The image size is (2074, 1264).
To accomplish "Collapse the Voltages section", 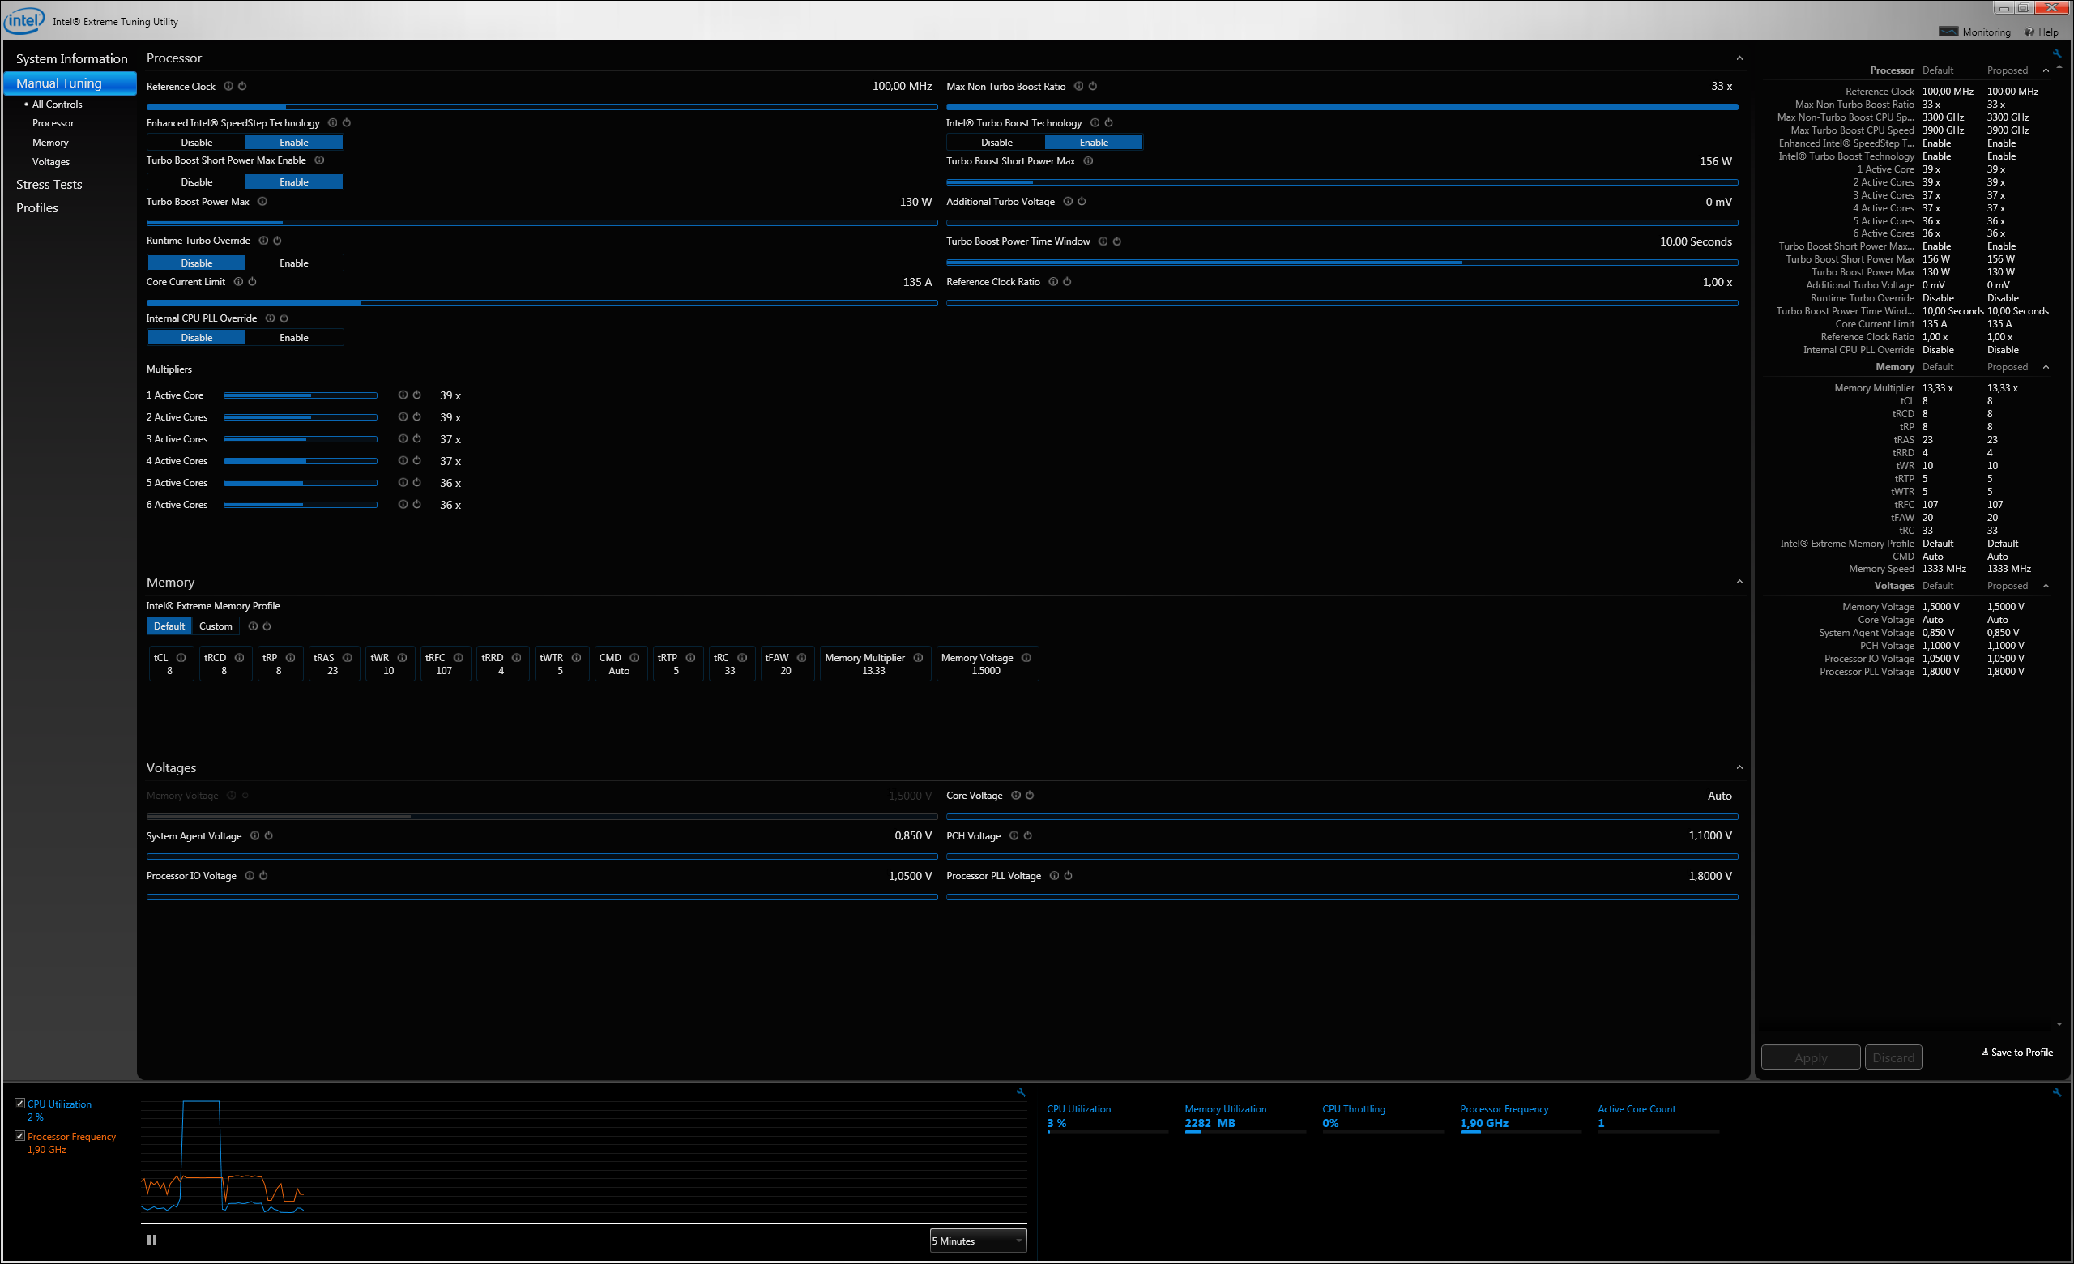I will [1739, 767].
